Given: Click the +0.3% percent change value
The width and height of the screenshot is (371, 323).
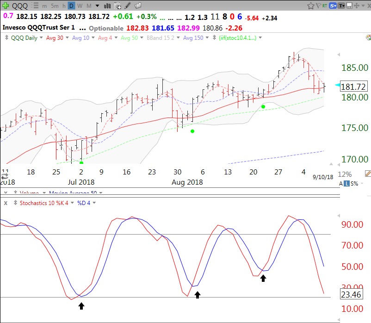Looking at the screenshot, I should pos(147,17).
